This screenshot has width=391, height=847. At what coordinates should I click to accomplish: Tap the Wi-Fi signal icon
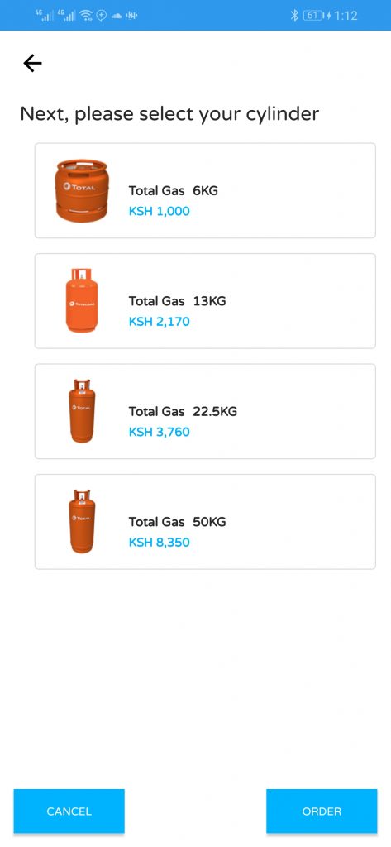87,15
